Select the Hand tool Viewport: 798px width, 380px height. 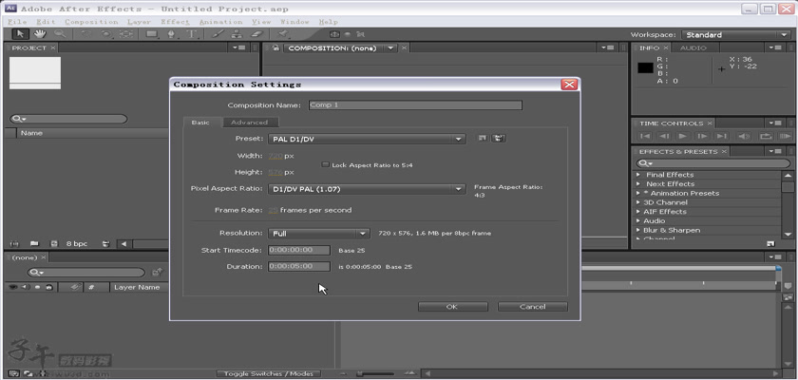[x=40, y=34]
